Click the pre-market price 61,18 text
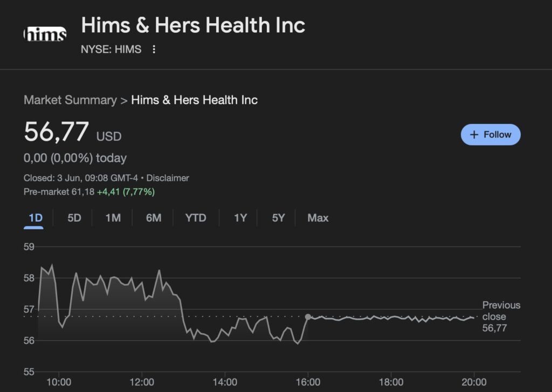 pyautogui.click(x=82, y=192)
